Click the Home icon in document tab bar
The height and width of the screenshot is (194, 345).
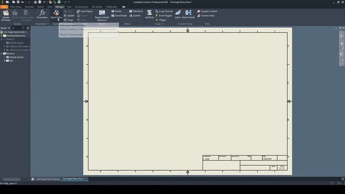pos(32,179)
